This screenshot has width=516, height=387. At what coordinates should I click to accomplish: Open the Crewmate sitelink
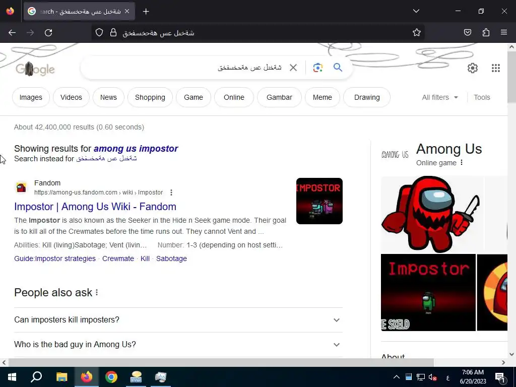[118, 259]
